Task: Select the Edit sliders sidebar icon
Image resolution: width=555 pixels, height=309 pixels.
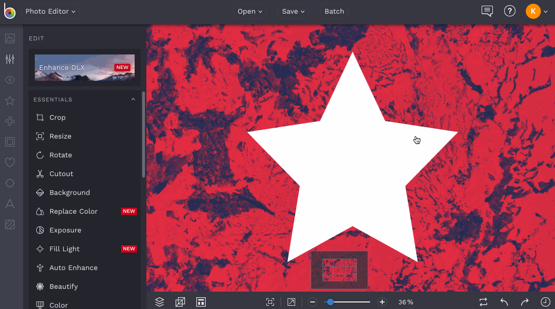Action: (x=10, y=59)
